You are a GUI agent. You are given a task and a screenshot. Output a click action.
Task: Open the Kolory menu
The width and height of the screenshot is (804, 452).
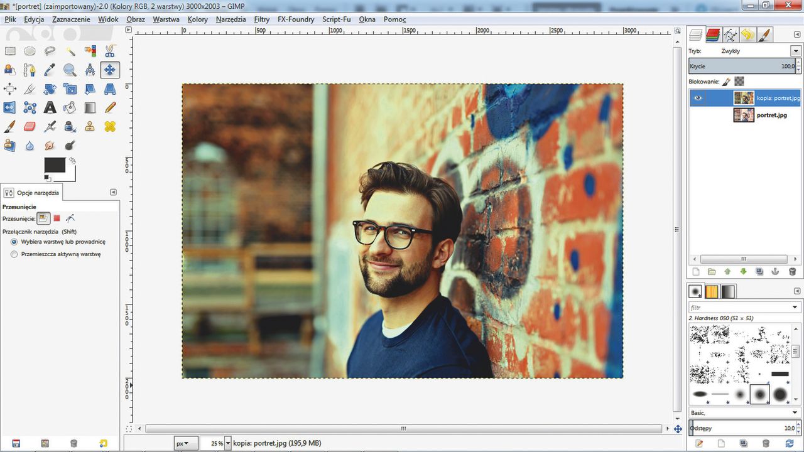pos(198,19)
